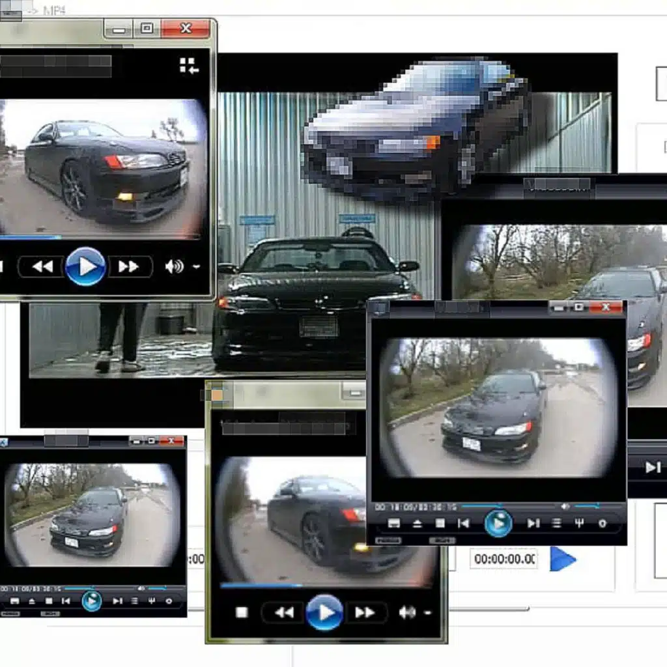The image size is (667, 667).
Task: Click the 00:00:00.00 time field
Action: click(x=504, y=558)
